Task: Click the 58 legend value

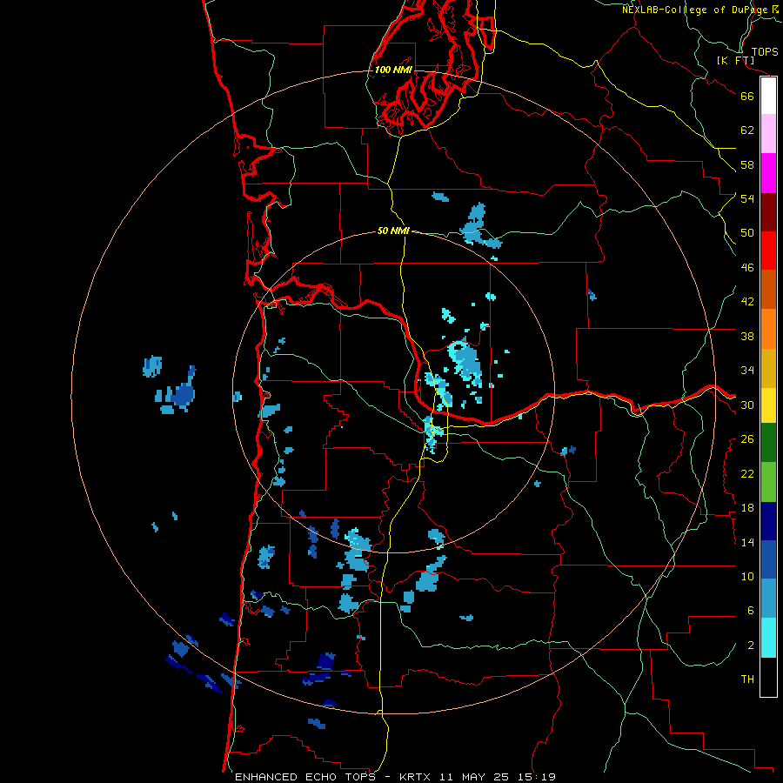Action: pyautogui.click(x=747, y=164)
